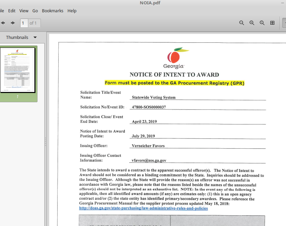Open the Go menu
286x226 pixels.
click(x=35, y=11)
